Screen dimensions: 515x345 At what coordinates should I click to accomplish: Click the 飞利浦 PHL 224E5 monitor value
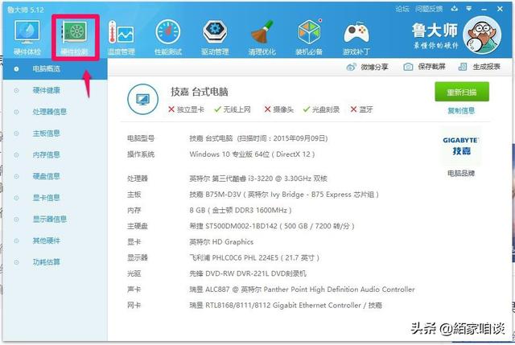tap(254, 258)
